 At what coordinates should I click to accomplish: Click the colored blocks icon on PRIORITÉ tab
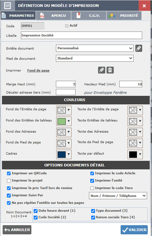tap(112, 15)
